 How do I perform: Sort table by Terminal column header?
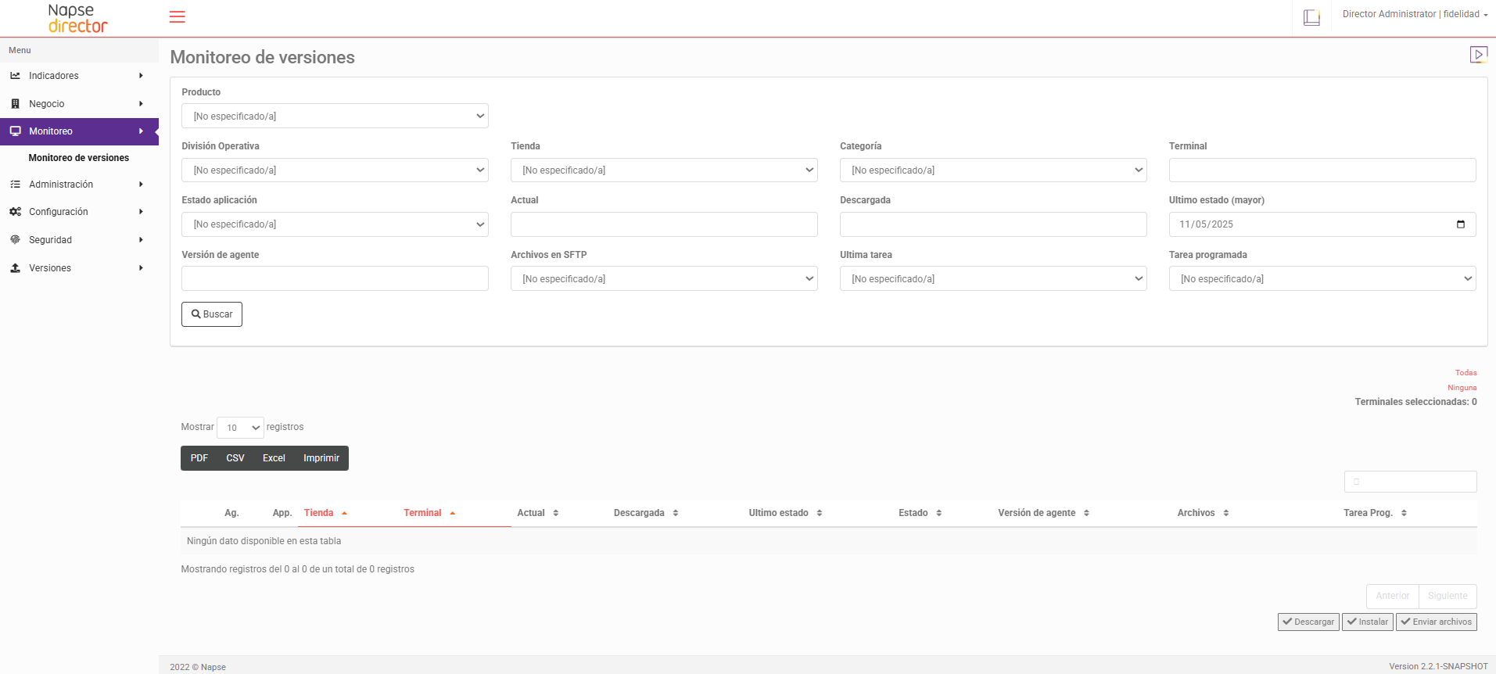pos(429,513)
